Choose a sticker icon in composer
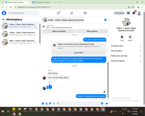The image size is (145, 116). tap(50, 104)
